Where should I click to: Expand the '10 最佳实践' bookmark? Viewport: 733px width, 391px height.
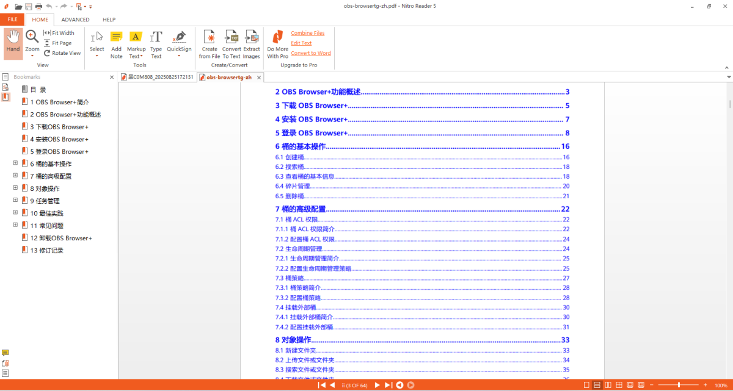15,213
